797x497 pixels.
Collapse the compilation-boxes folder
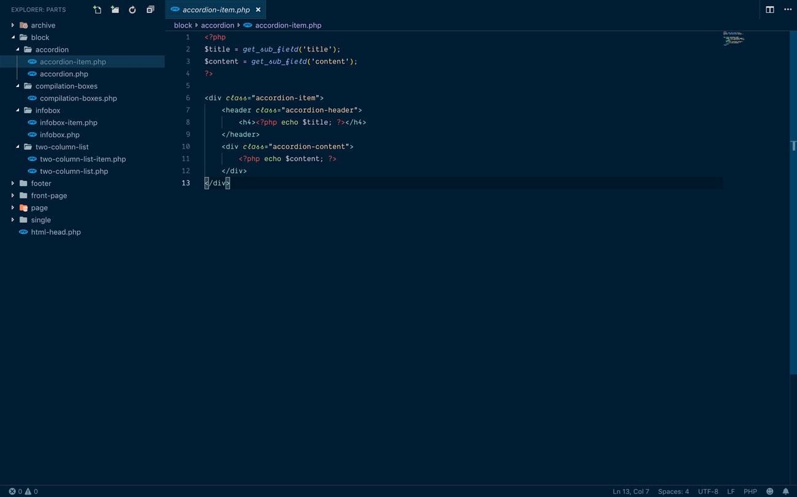click(x=18, y=86)
